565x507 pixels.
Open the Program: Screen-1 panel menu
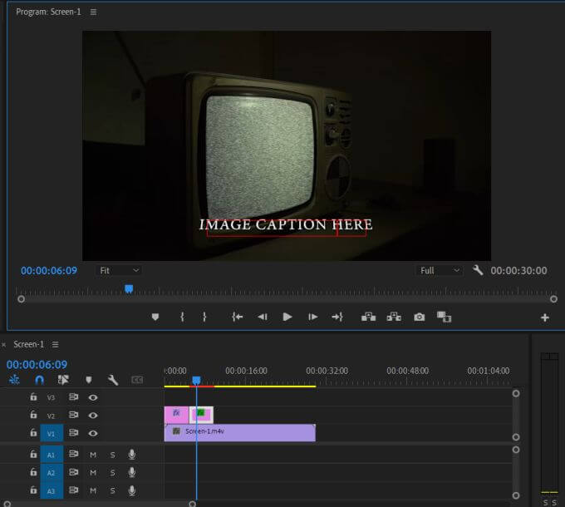[93, 12]
